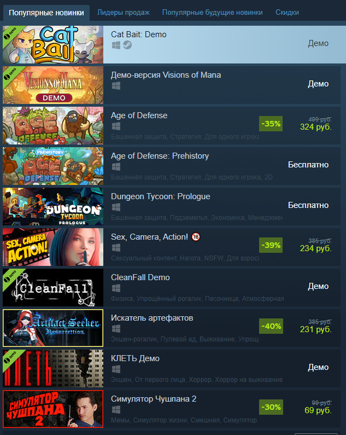Click Windows icon under Cat Bait: Demo
Screen dimensions: 346x435
116,45
